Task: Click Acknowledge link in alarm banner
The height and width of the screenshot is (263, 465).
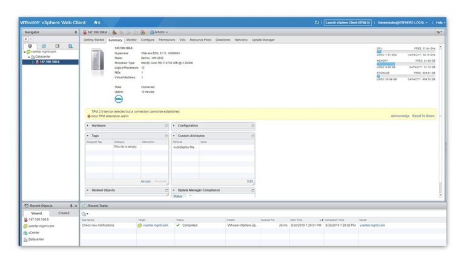Action: pyautogui.click(x=400, y=115)
